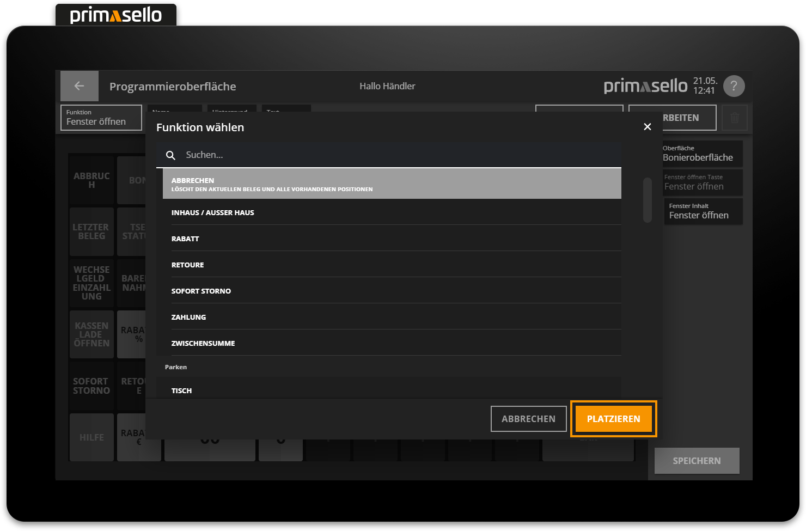
Task: Select the SOFORT STORNO key in the sidebar
Action: click(x=91, y=386)
